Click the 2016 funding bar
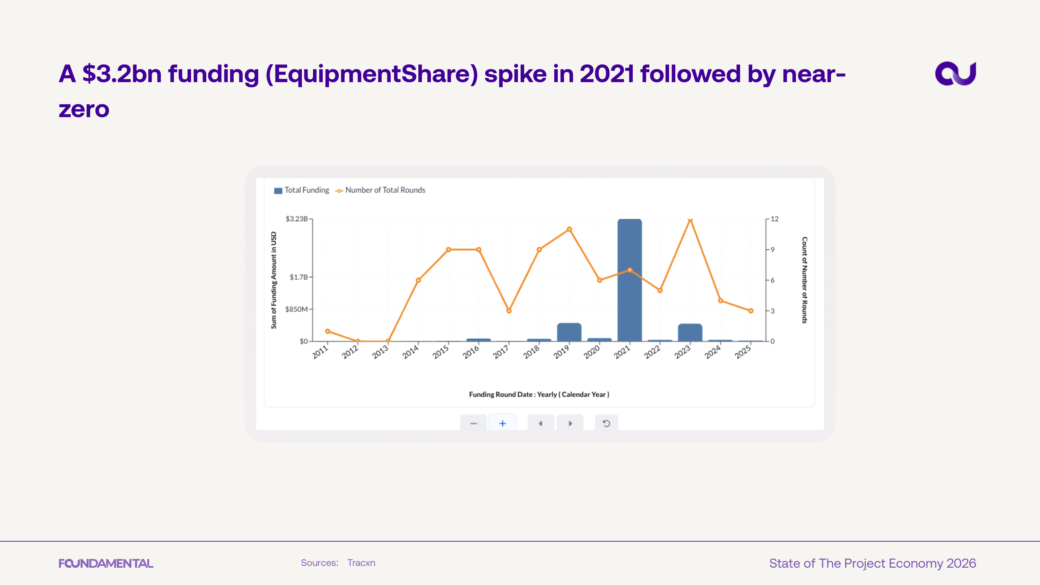Image resolution: width=1040 pixels, height=585 pixels. [x=478, y=340]
